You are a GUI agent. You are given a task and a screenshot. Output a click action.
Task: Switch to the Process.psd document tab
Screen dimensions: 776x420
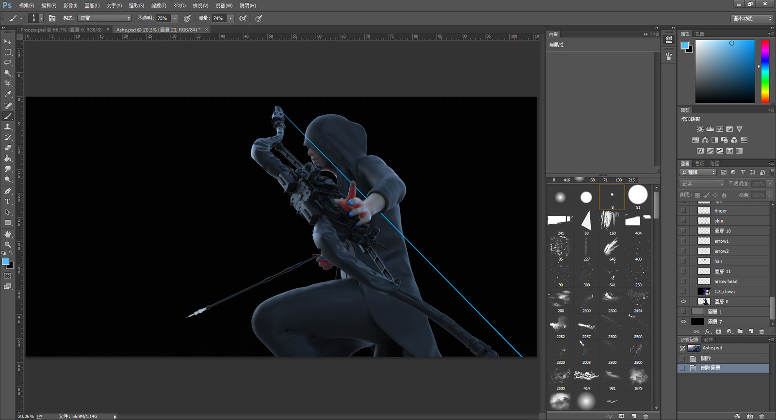61,30
